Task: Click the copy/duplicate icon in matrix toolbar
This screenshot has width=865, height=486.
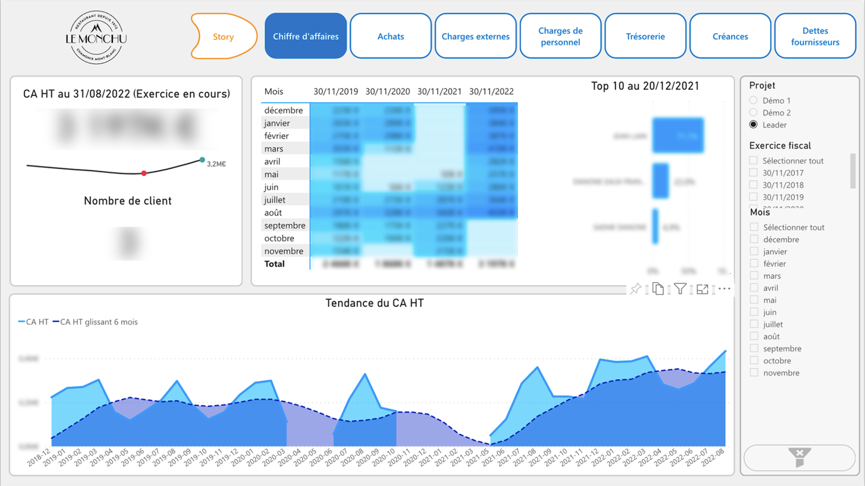Action: click(x=658, y=289)
